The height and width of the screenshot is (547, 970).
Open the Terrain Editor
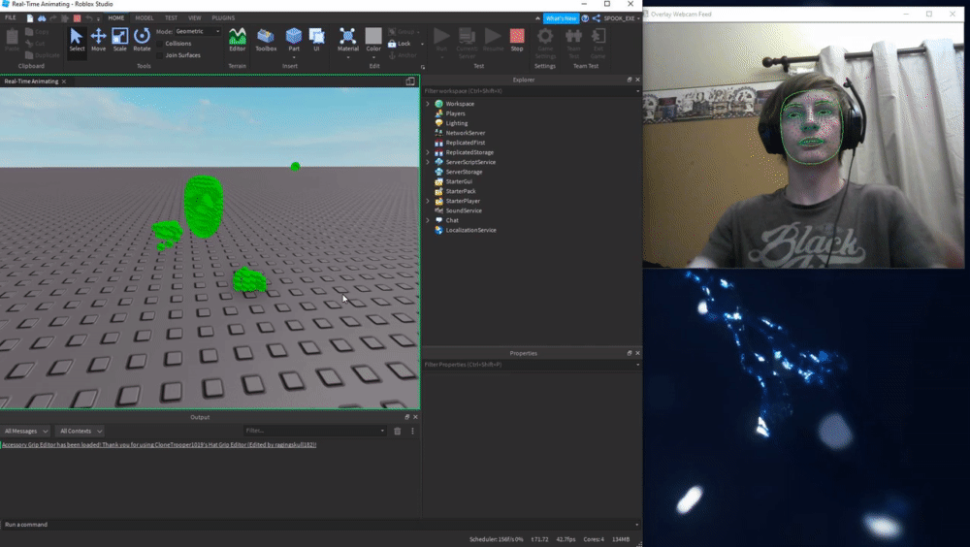(237, 40)
